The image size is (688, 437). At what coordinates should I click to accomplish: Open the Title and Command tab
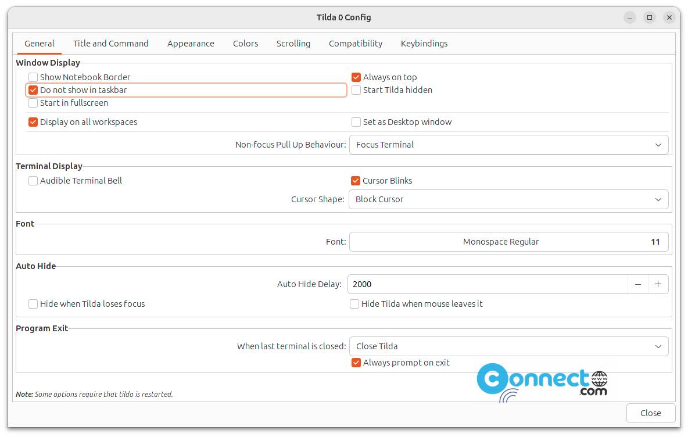[x=110, y=44]
